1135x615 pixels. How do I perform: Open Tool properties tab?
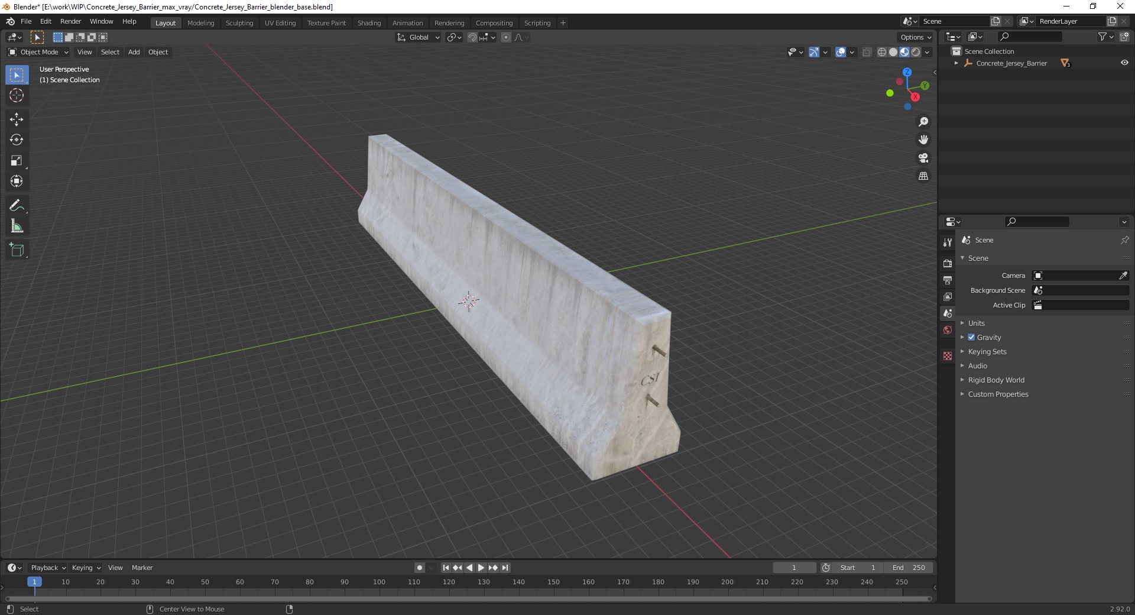click(948, 242)
